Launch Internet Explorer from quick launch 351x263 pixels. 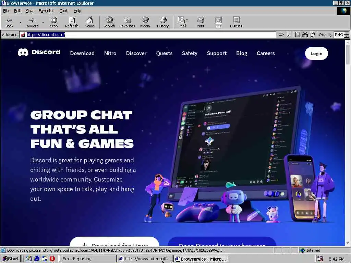(37, 259)
